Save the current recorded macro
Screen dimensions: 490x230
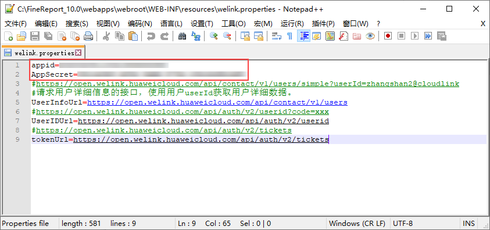pyautogui.click(x=442, y=36)
